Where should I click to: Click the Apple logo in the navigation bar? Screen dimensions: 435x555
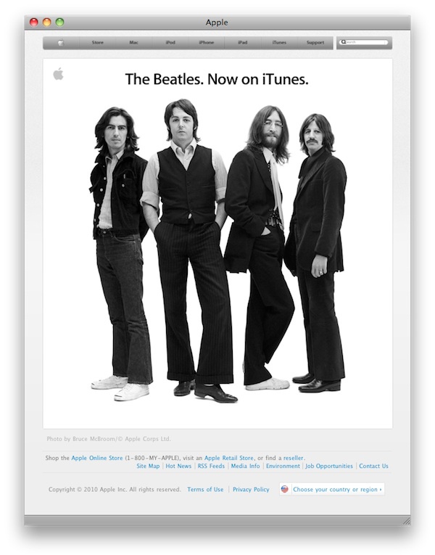click(x=61, y=43)
